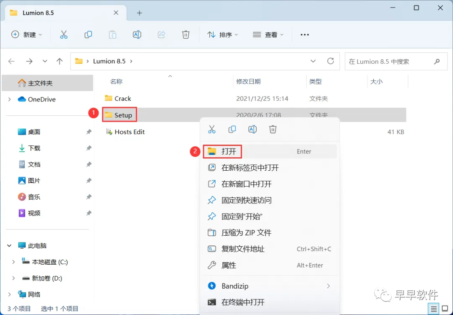
Task: Go back with the left arrow
Action: click(11, 61)
